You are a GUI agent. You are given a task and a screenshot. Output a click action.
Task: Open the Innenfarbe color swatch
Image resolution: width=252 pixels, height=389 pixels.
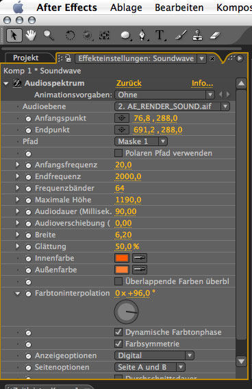122,258
